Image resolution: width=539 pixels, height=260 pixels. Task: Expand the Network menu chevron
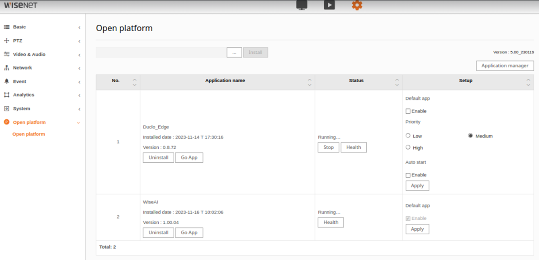click(x=79, y=68)
